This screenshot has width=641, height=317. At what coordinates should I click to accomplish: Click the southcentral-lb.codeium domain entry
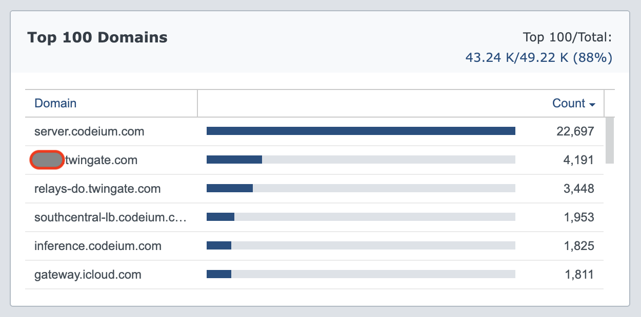point(110,217)
